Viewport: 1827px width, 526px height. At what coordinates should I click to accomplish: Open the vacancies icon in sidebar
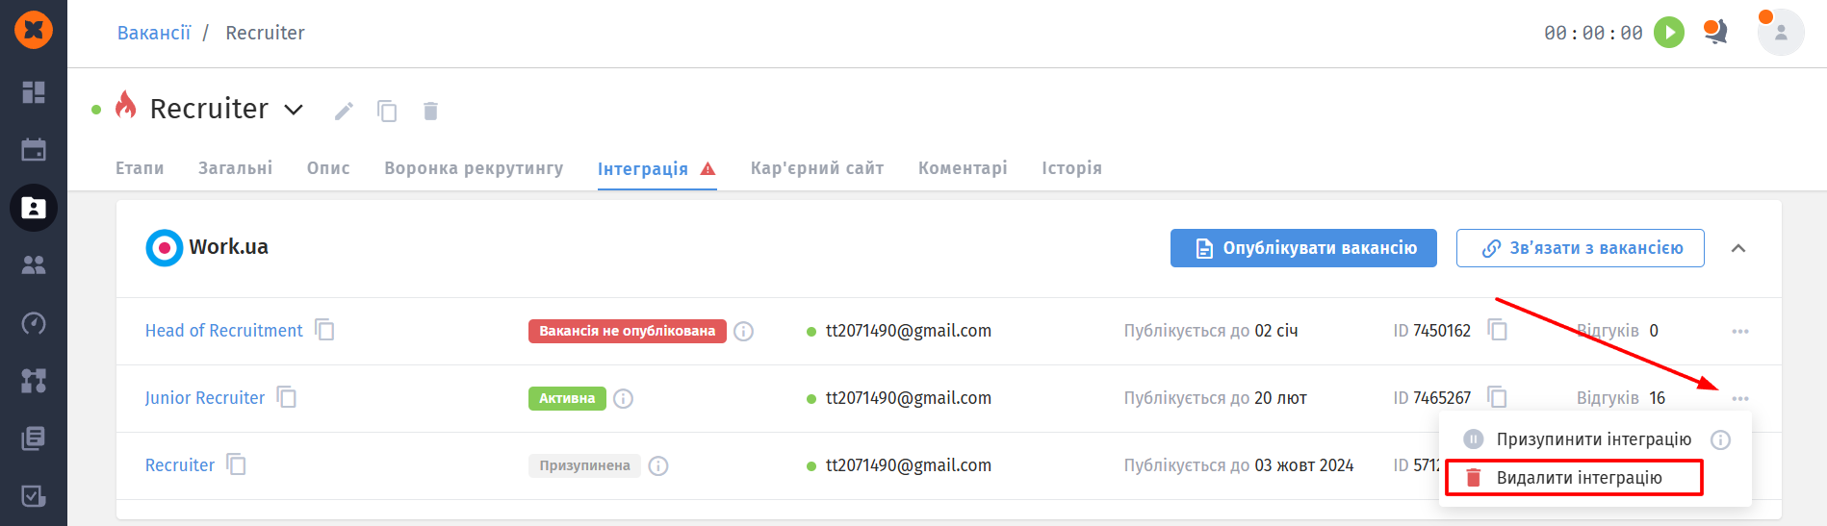click(x=34, y=208)
